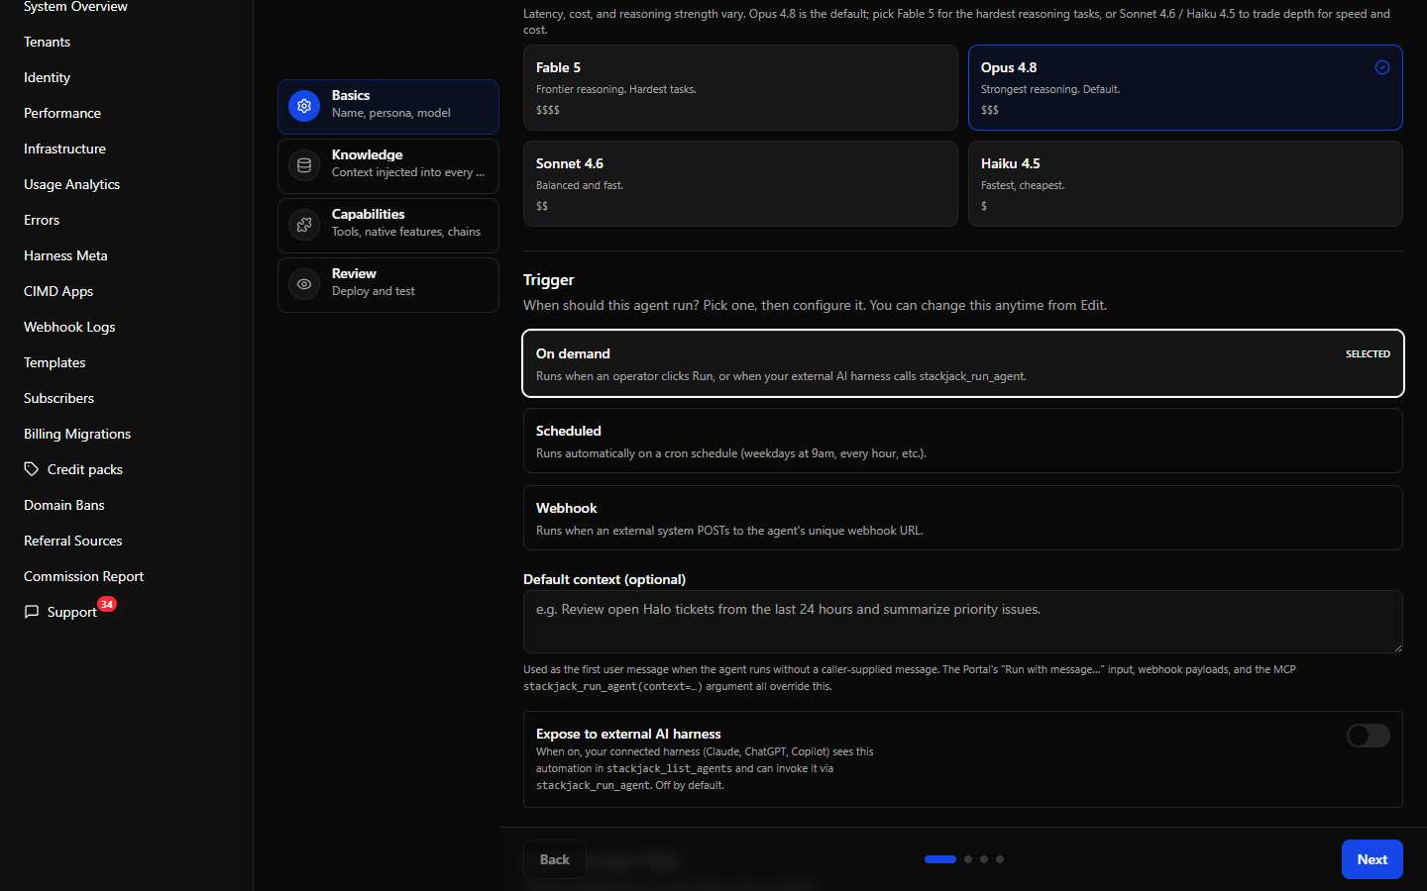Open Billing Migrations
Viewport: 1427px width, 891px height.
coord(77,434)
